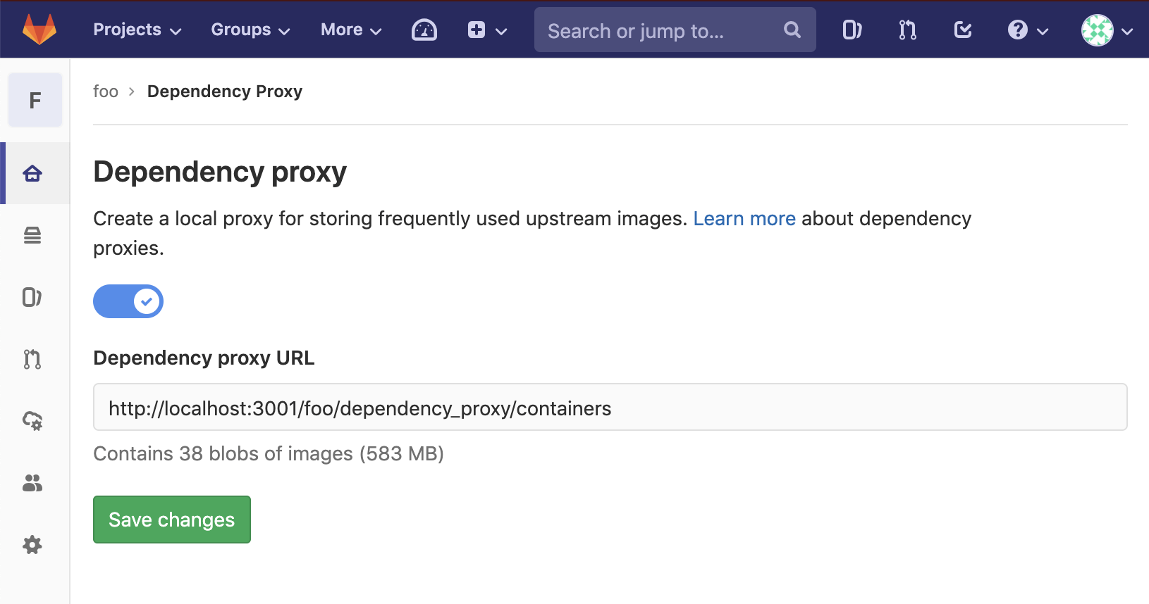Open group Members in sidebar
Image resolution: width=1149 pixels, height=604 pixels.
(x=32, y=483)
